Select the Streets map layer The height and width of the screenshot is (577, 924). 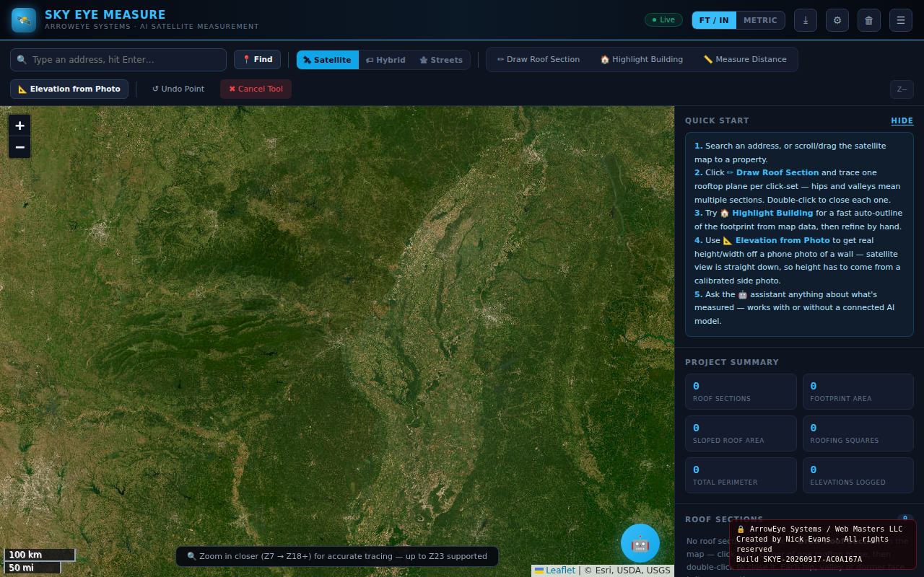tap(441, 60)
